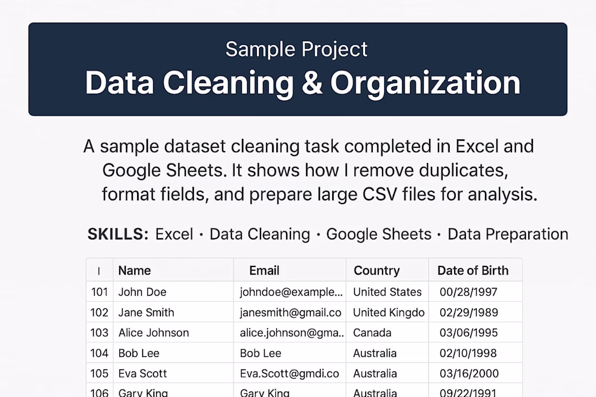Select the Canada country cell
The width and height of the screenshot is (596, 397).
[372, 333]
